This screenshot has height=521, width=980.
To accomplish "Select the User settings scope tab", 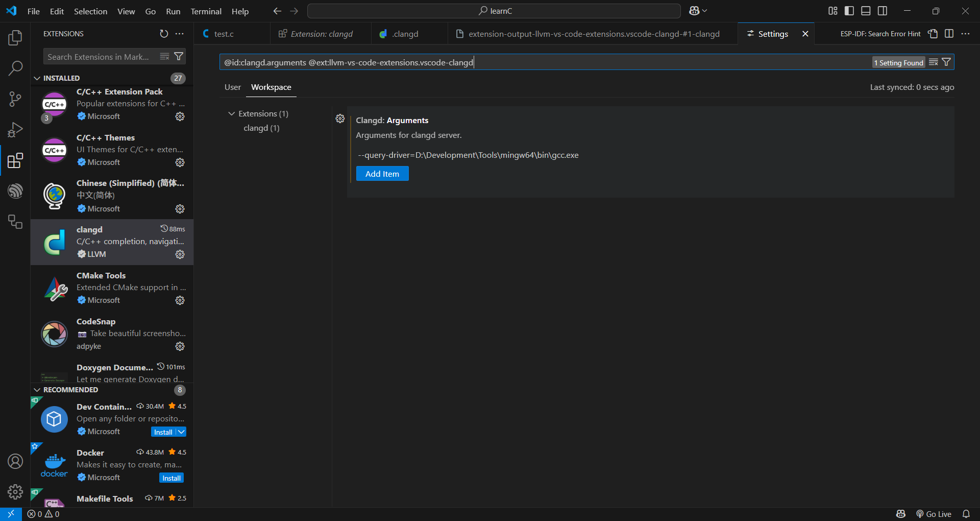I will (233, 87).
